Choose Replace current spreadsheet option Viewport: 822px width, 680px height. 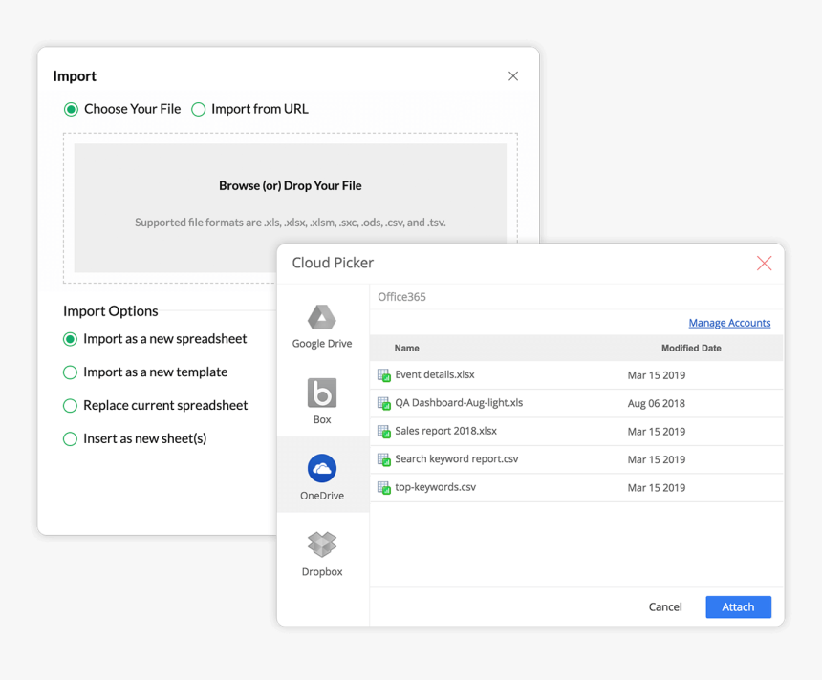tap(70, 406)
